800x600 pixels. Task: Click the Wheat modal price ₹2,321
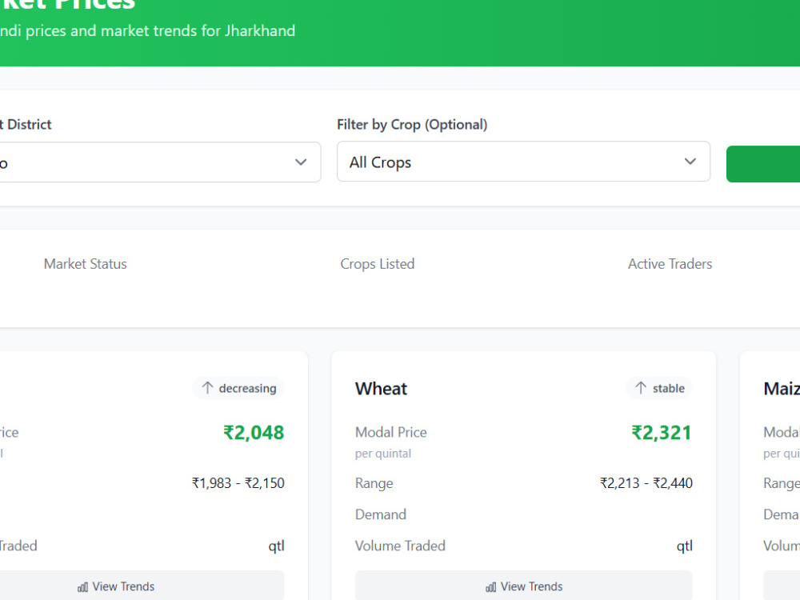662,433
